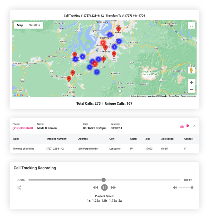
Task: Collapse the call details row
Action: click(x=194, y=126)
